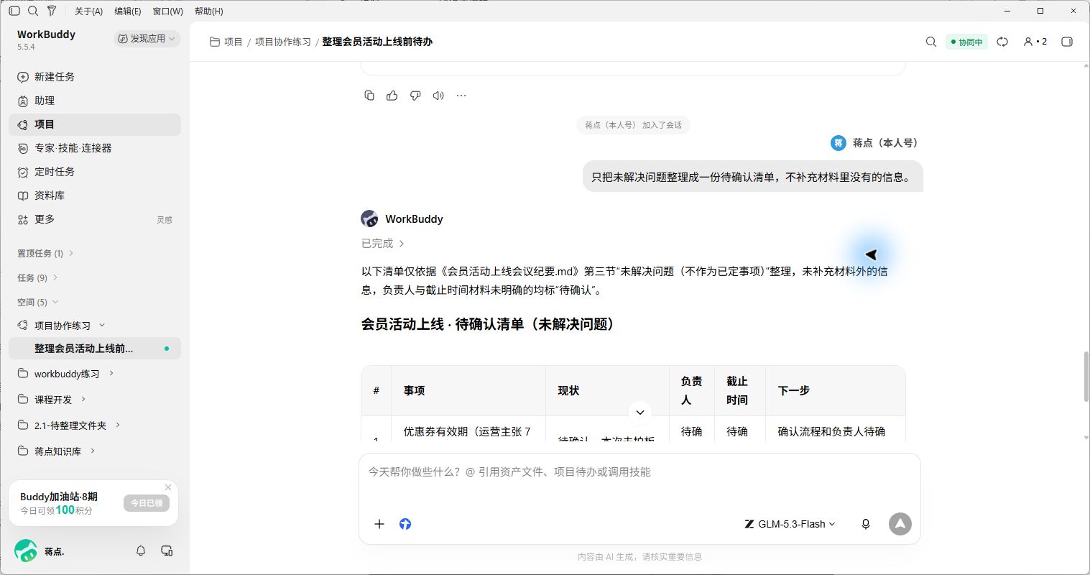Click the WorkBuddy assistant avatar
Viewport: 1090px width, 575px height.
369,218
